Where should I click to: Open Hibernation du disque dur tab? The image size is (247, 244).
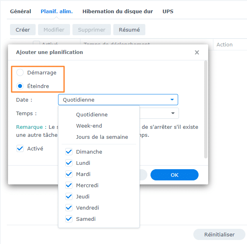[x=117, y=11]
